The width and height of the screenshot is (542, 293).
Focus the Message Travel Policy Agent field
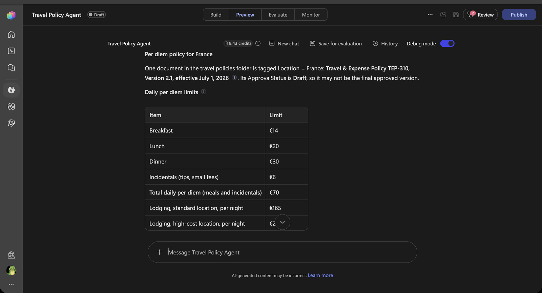(x=282, y=252)
